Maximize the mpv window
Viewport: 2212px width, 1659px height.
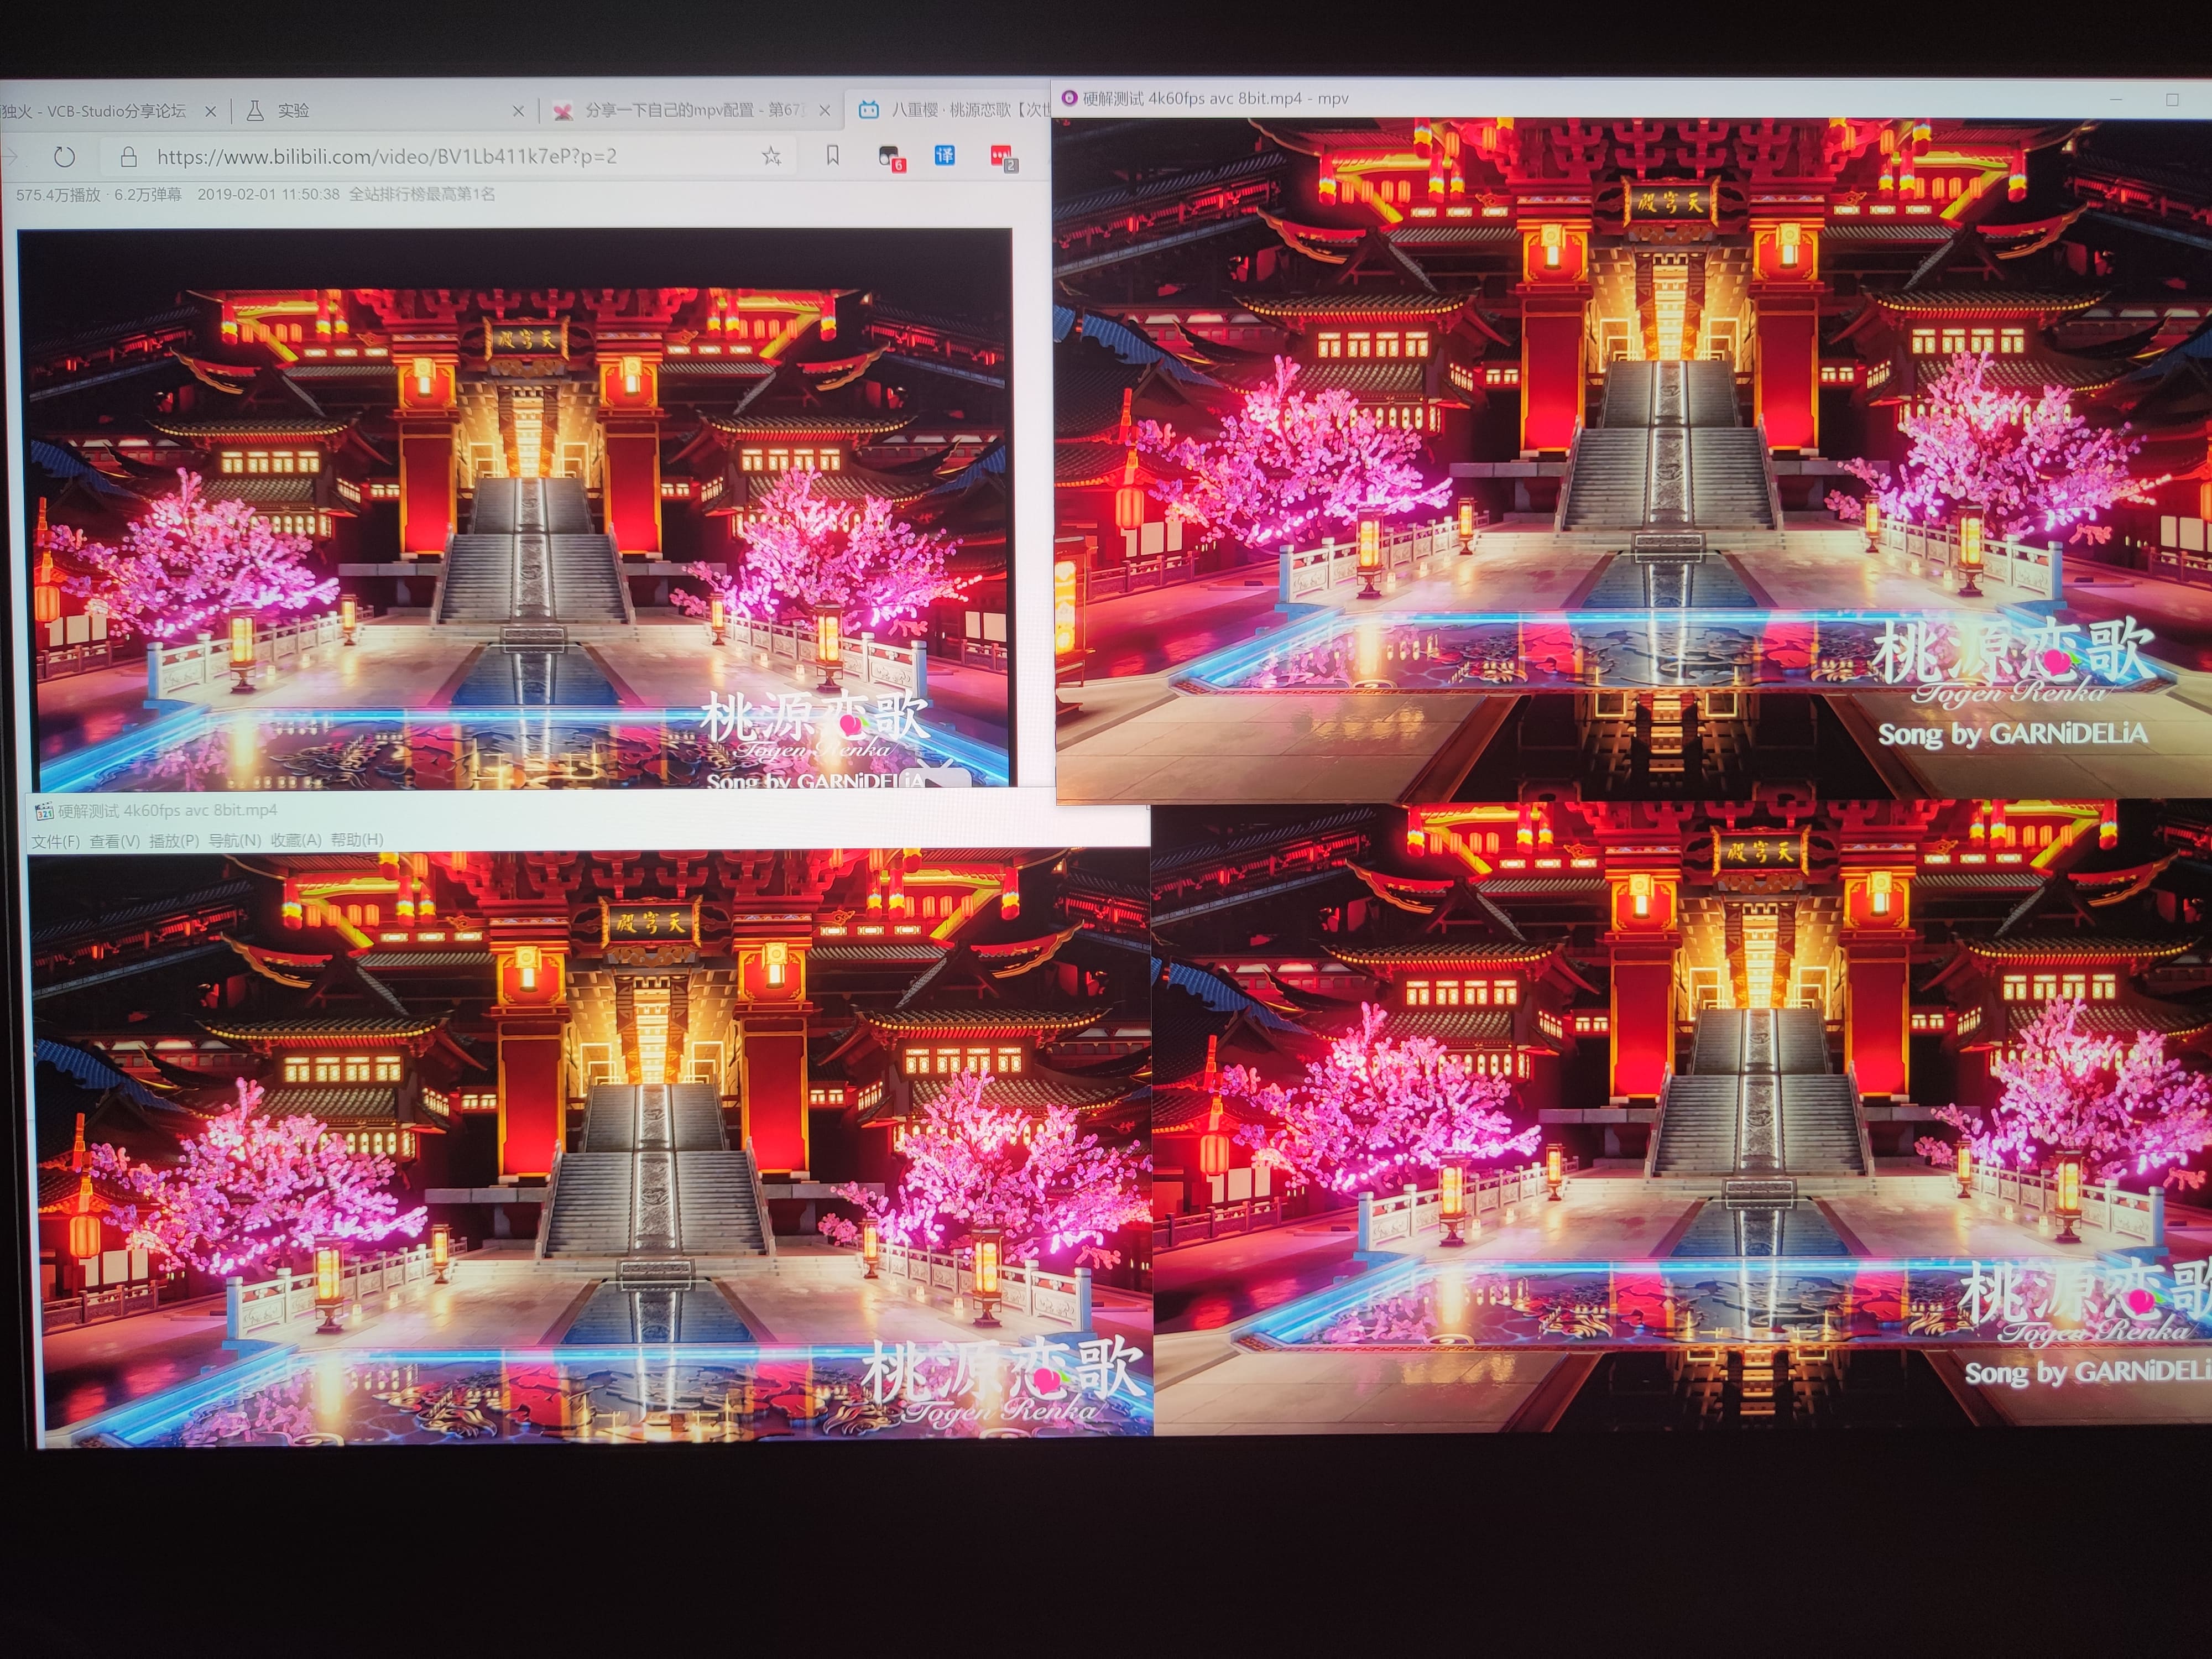[x=2172, y=100]
